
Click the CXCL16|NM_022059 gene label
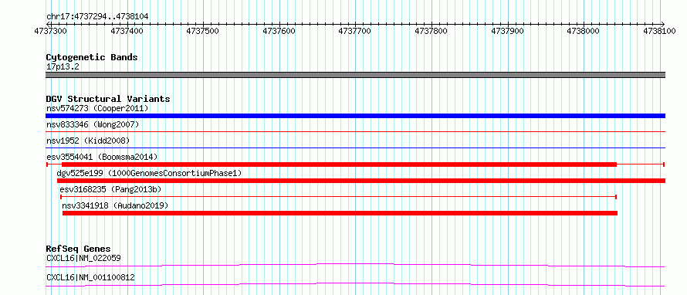coord(83,258)
